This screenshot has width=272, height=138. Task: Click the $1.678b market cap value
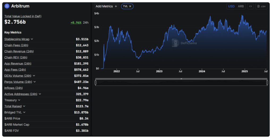82,124
